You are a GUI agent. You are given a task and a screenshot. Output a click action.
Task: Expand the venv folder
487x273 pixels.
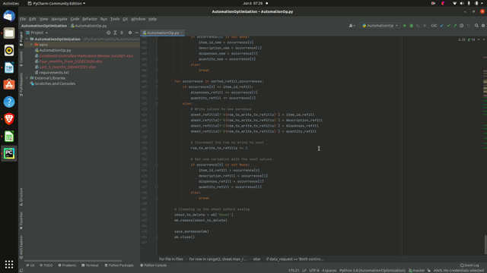[31, 45]
